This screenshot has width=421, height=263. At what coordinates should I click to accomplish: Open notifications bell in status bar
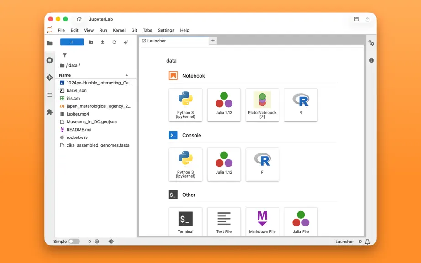tap(368, 242)
